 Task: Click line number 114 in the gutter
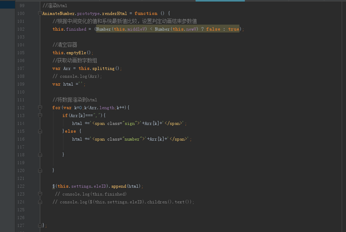[21, 123]
